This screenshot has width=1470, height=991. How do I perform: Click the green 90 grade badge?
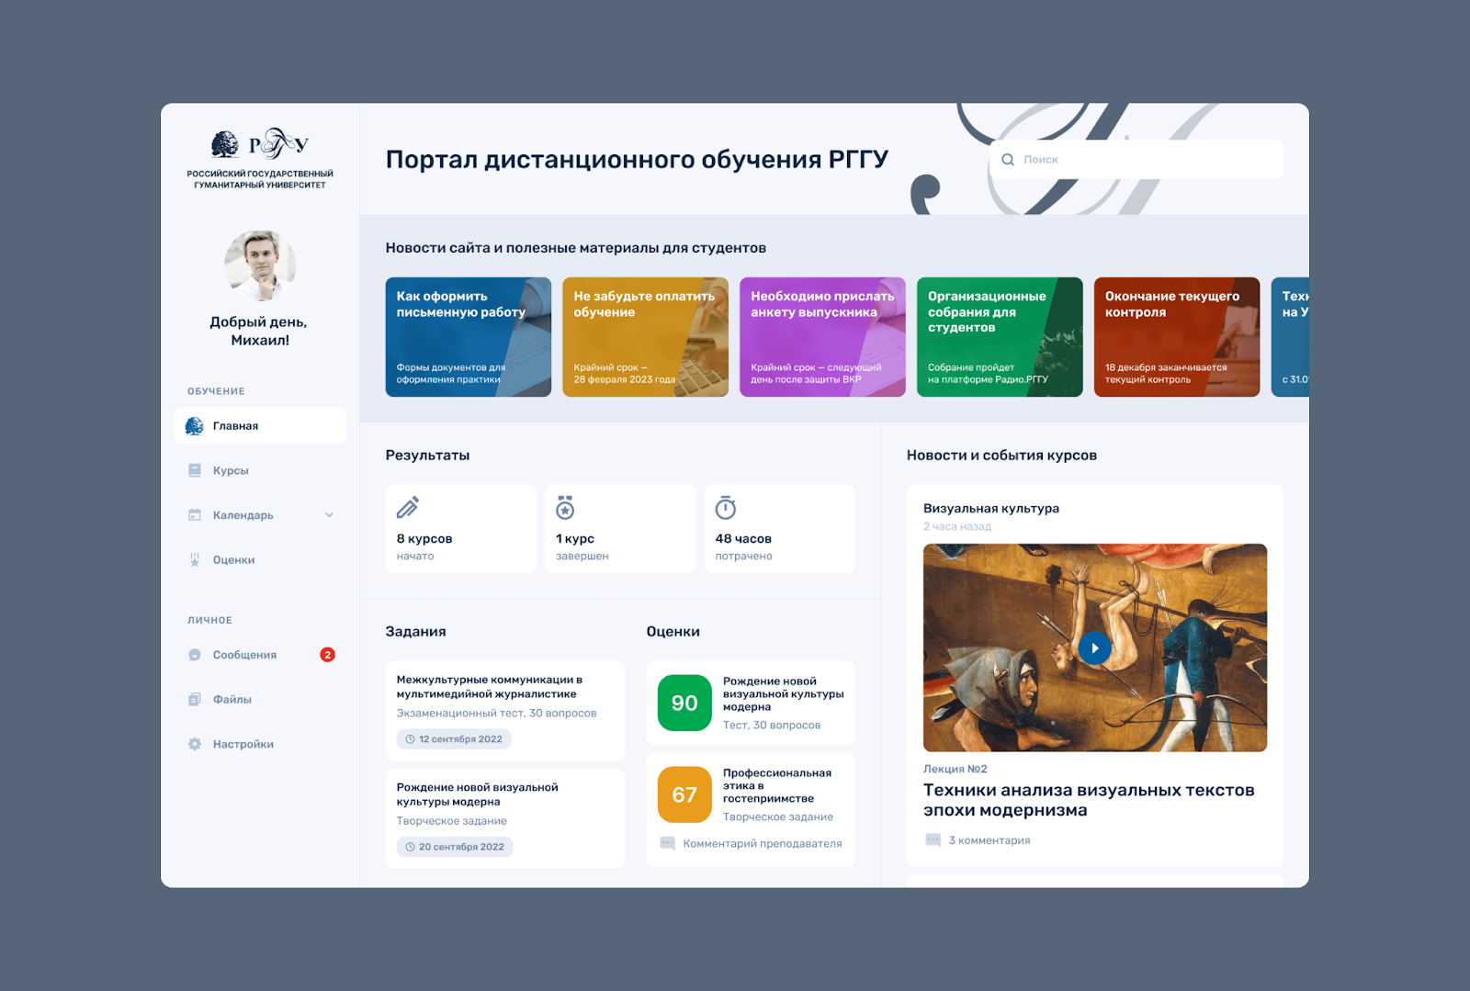click(684, 703)
